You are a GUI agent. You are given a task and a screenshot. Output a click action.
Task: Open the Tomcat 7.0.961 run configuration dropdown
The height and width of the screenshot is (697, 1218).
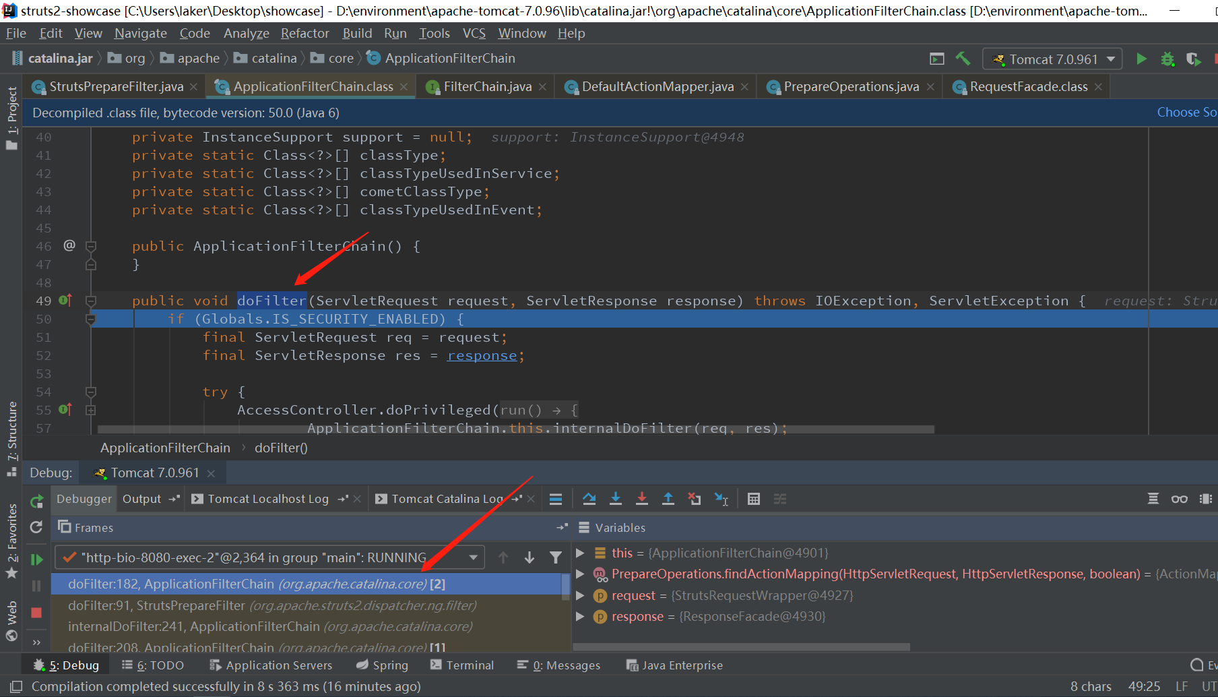point(1052,59)
